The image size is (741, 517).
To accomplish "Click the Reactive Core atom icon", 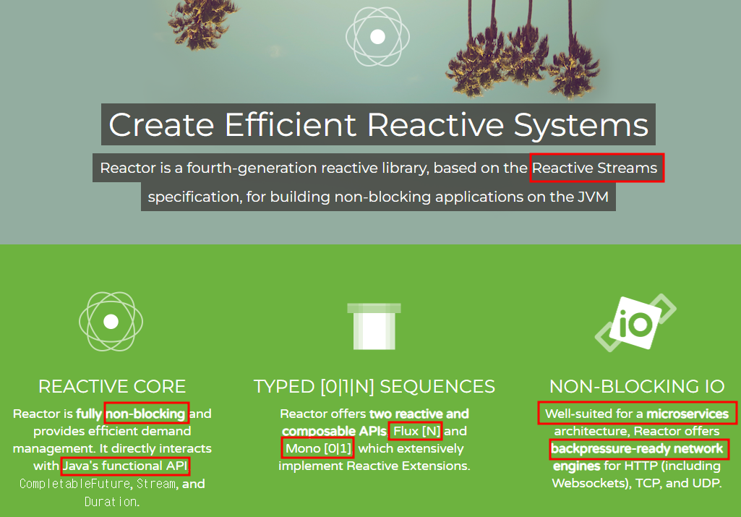I will [111, 321].
